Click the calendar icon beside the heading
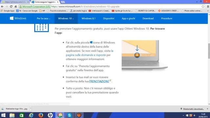The image size is (210, 118). tap(42, 28)
